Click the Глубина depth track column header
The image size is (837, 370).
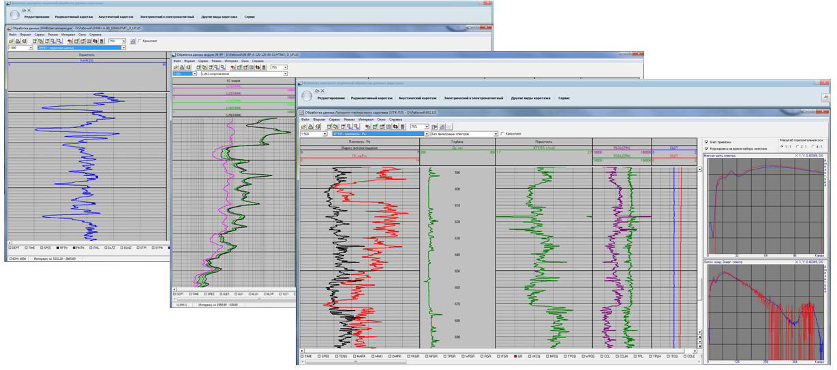pos(457,141)
